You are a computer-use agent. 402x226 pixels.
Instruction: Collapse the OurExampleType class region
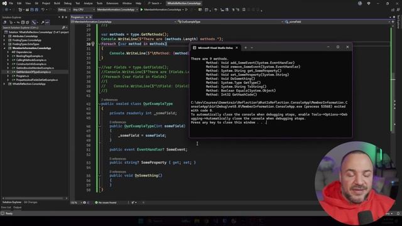pyautogui.click(x=99, y=104)
